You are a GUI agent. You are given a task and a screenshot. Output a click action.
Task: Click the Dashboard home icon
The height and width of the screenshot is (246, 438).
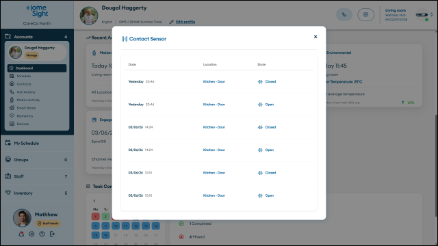pyautogui.click(x=12, y=68)
